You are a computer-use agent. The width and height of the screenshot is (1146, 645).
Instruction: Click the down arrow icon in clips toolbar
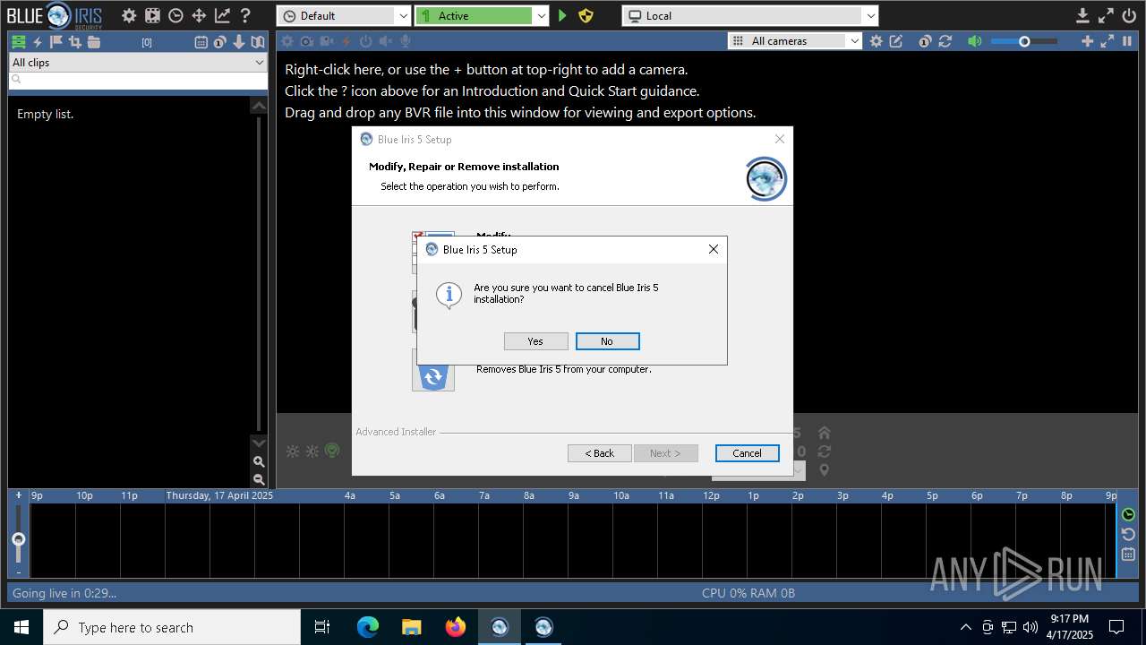(x=239, y=41)
